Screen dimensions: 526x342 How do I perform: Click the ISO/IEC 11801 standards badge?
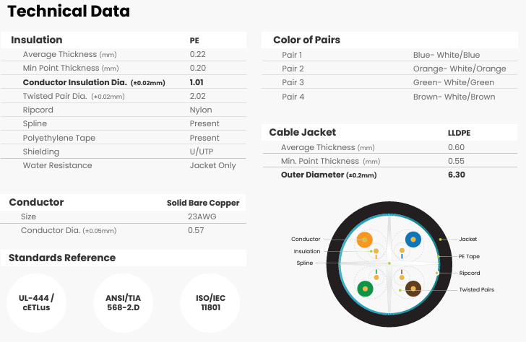[x=210, y=303]
